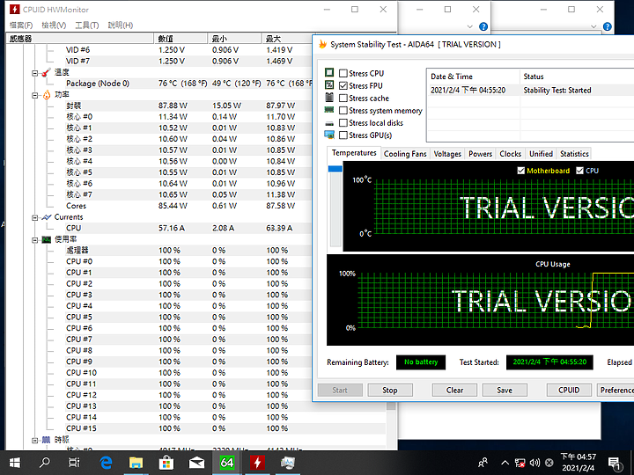
Task: Click the second background window's blue help icon
Action: (483, 26)
